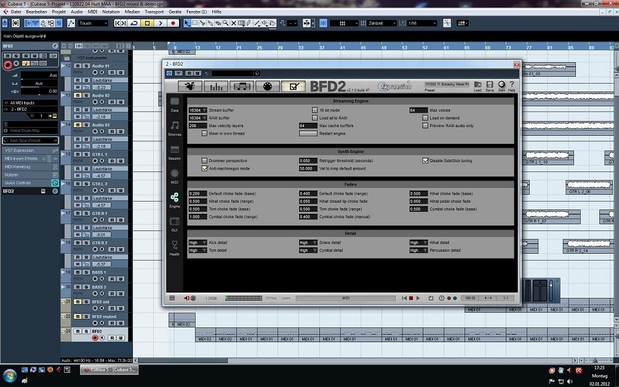619x387 pixels.
Task: Click the BFD2 rewind to start button
Action: click(x=404, y=299)
